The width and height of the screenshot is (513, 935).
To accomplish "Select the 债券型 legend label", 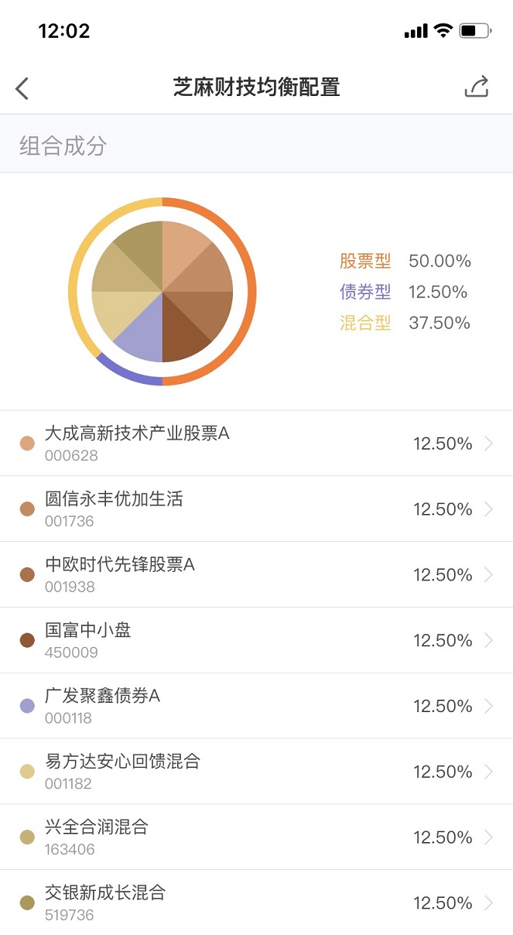I will pos(364,292).
